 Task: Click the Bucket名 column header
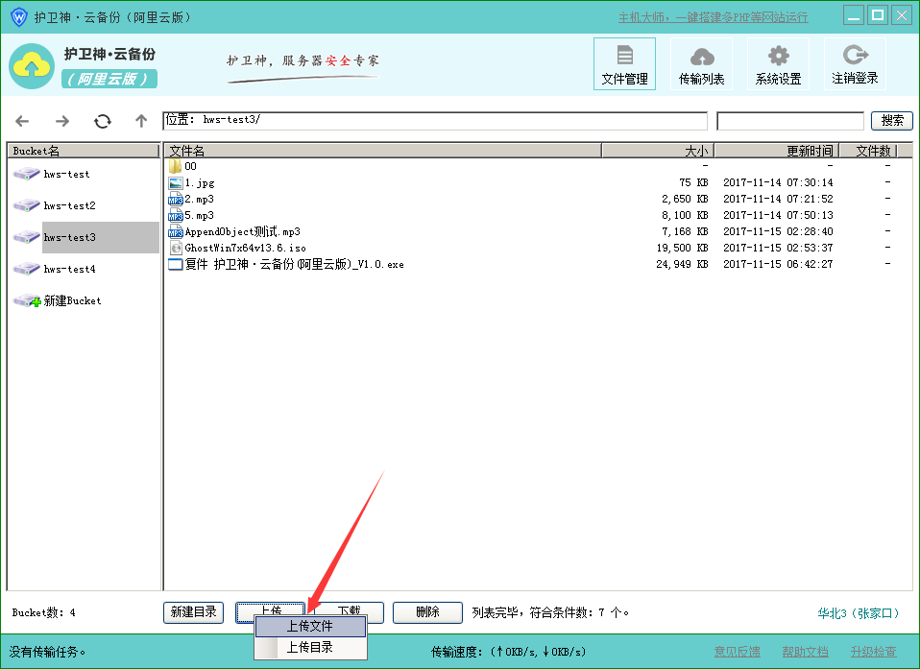coord(84,151)
